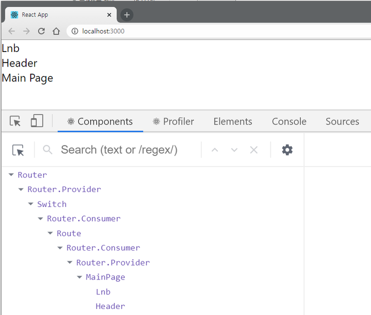
Task: Go to the browser home page
Action: tap(56, 31)
